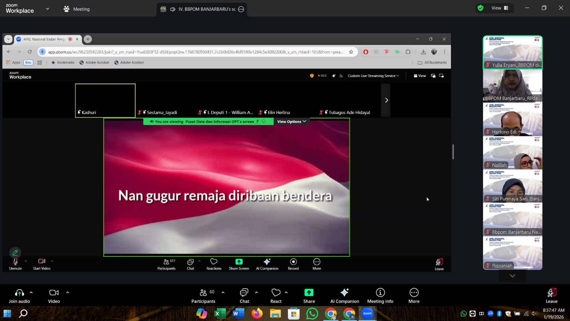Open the View layout menu

click(500, 8)
